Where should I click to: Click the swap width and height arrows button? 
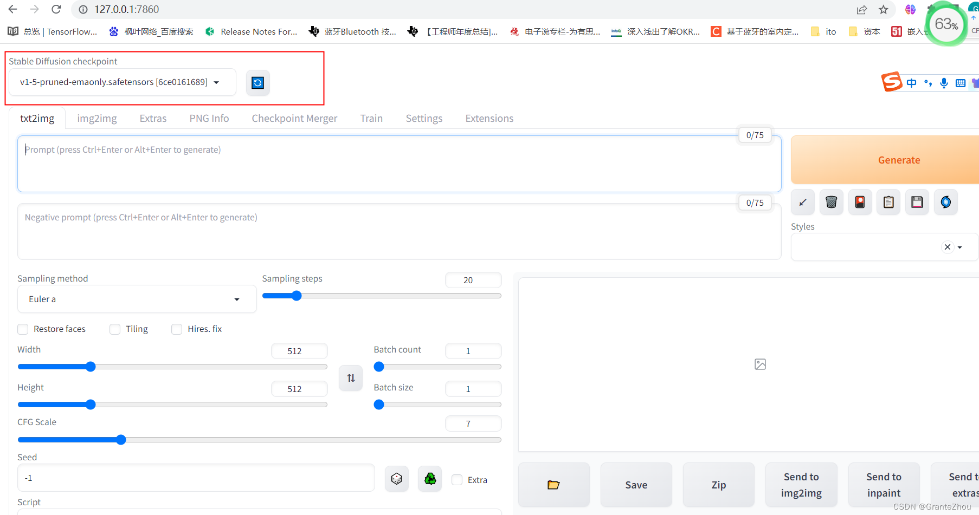pyautogui.click(x=350, y=378)
